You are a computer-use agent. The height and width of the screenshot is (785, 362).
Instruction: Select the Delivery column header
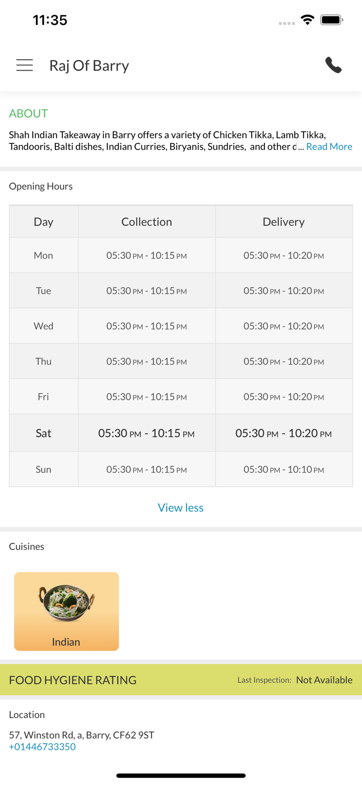point(284,221)
